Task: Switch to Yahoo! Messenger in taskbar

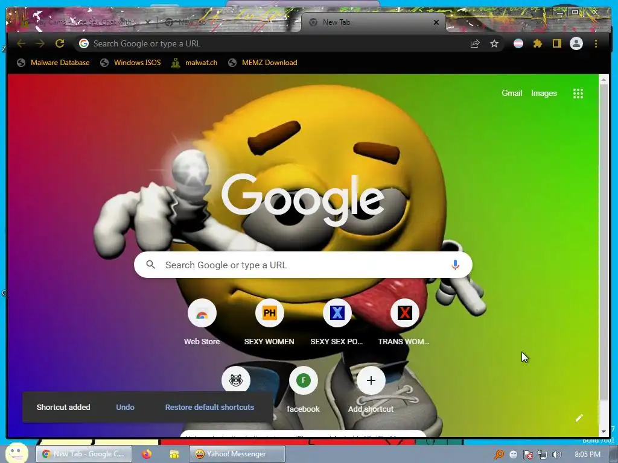Action: [237, 454]
